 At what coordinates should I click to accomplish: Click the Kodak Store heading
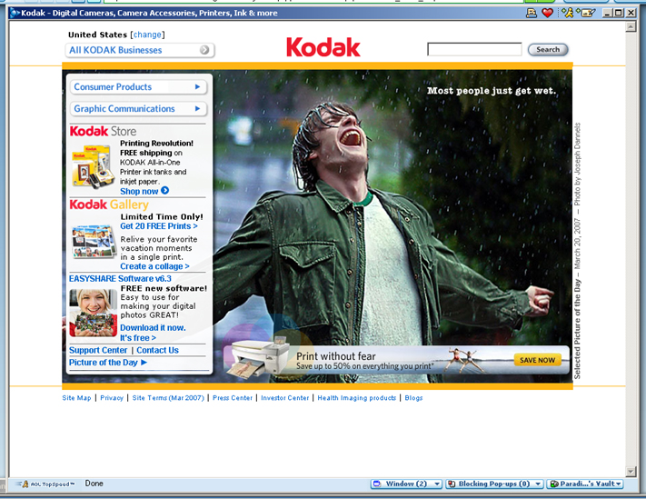pyautogui.click(x=103, y=132)
